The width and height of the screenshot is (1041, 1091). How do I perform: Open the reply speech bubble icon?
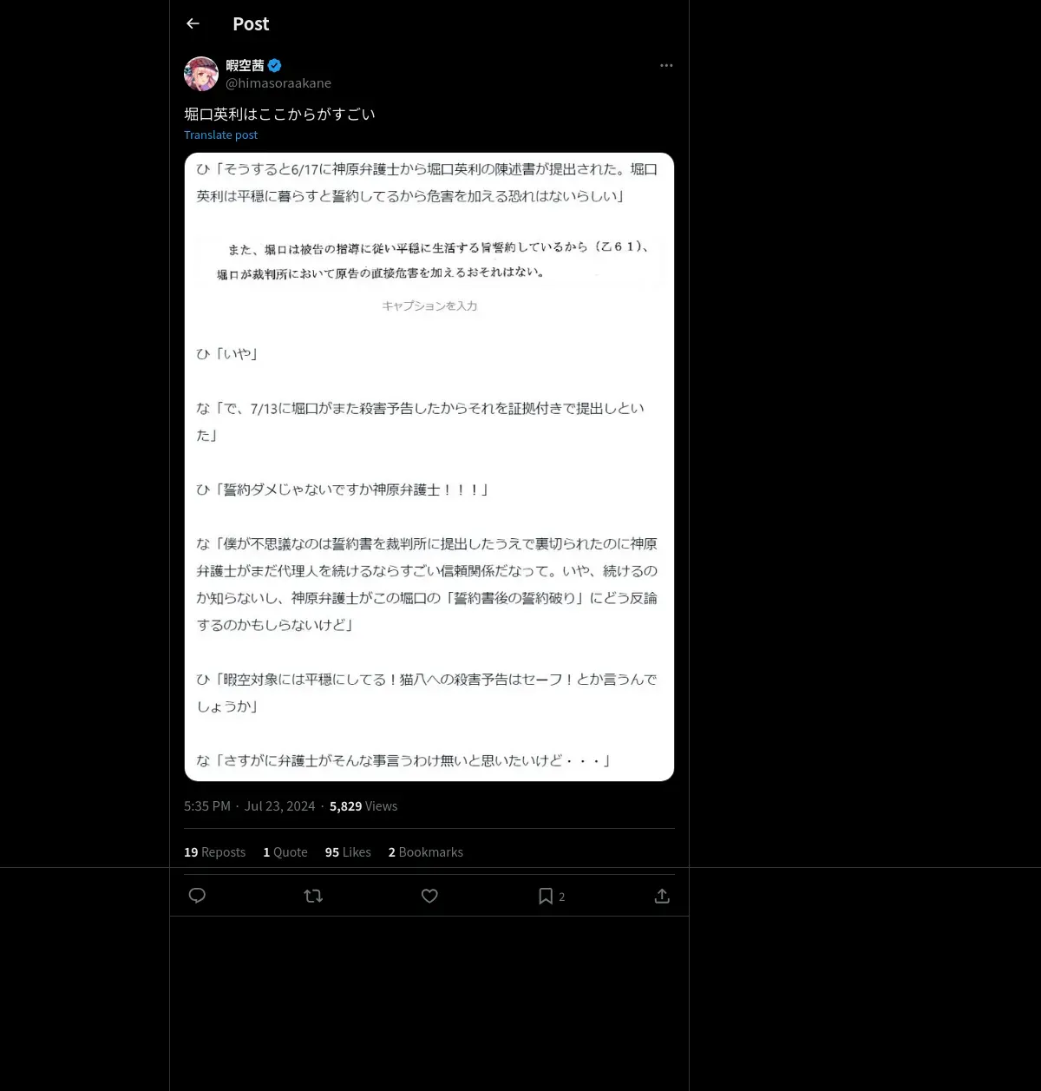click(x=197, y=896)
